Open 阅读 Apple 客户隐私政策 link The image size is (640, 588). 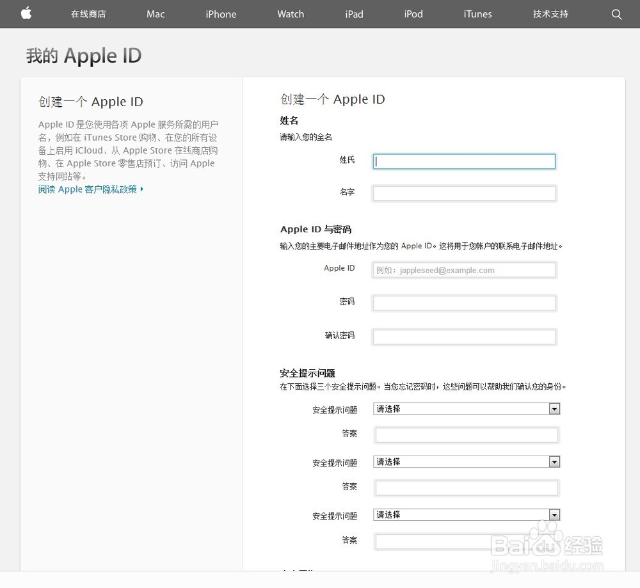(91, 189)
